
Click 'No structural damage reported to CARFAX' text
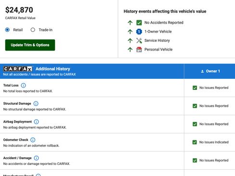pyautogui.click(x=35, y=109)
